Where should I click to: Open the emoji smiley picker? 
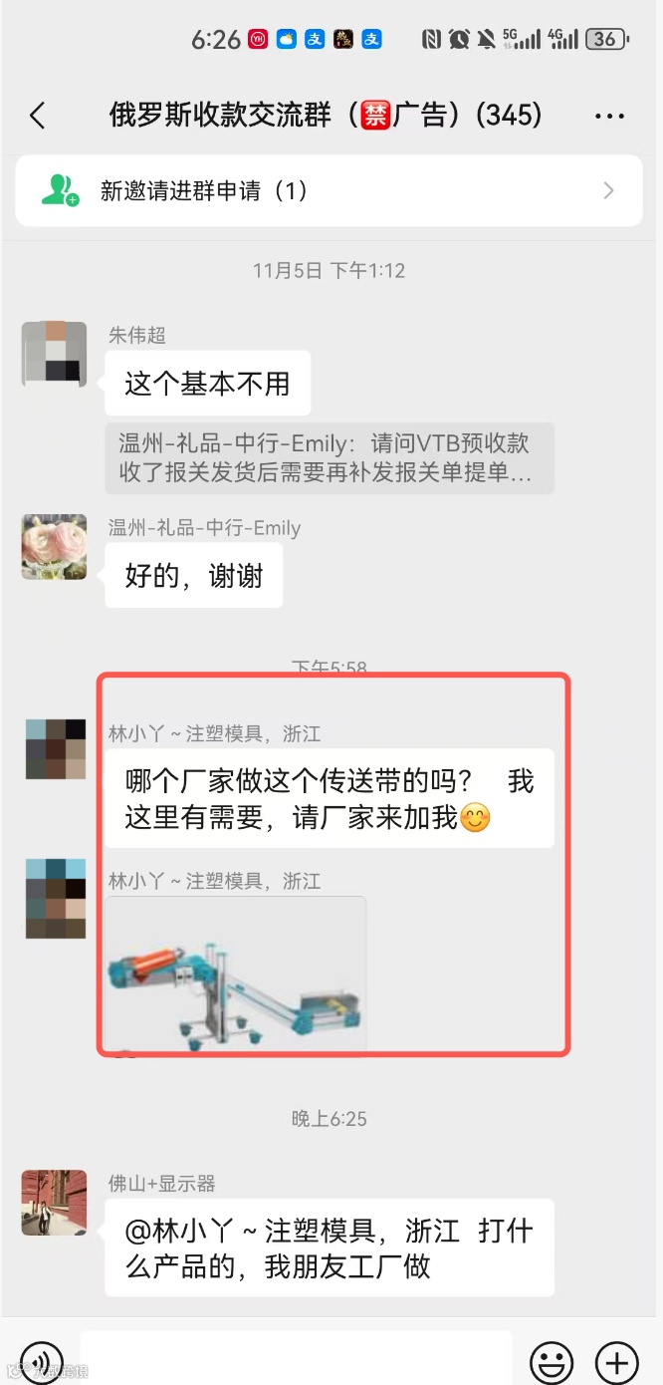tap(551, 1361)
